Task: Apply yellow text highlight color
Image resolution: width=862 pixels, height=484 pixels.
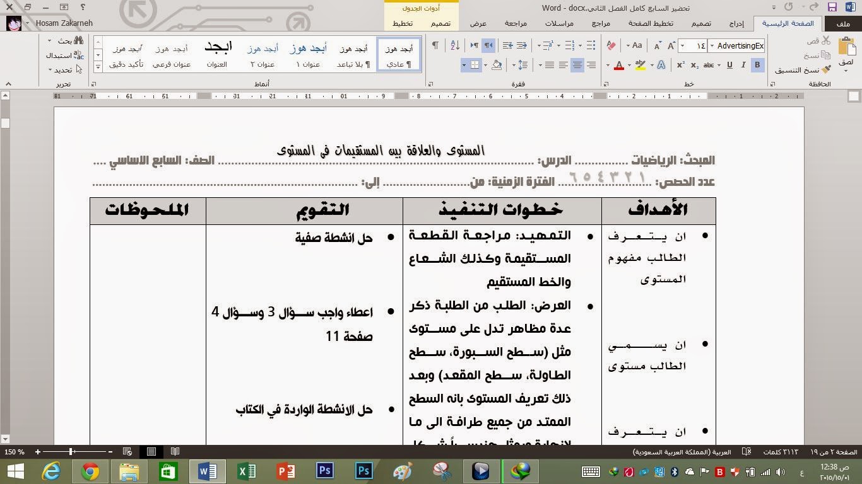Action: (640, 65)
